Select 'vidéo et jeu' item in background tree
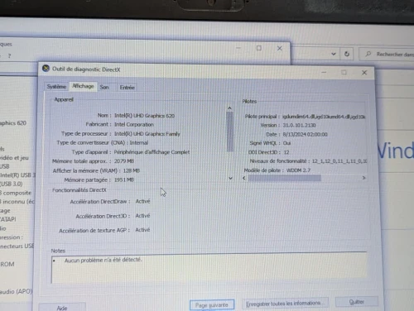The width and height of the screenshot is (414, 311). 14,158
